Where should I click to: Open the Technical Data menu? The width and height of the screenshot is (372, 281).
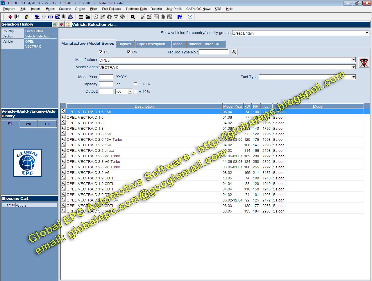tap(136, 9)
